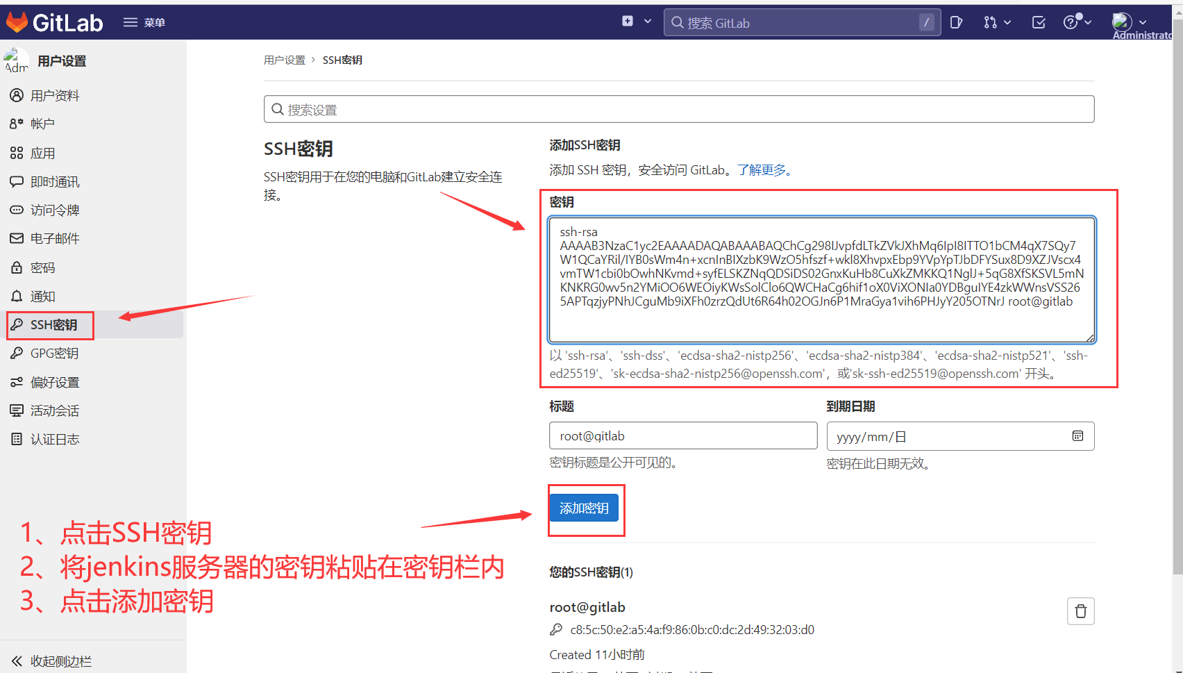Click the 用户设置 breadcrumb link
The width and height of the screenshot is (1183, 673).
(285, 60)
